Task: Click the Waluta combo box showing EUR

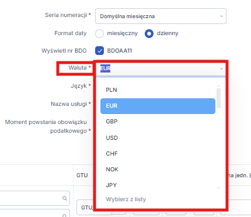Action: point(161,68)
